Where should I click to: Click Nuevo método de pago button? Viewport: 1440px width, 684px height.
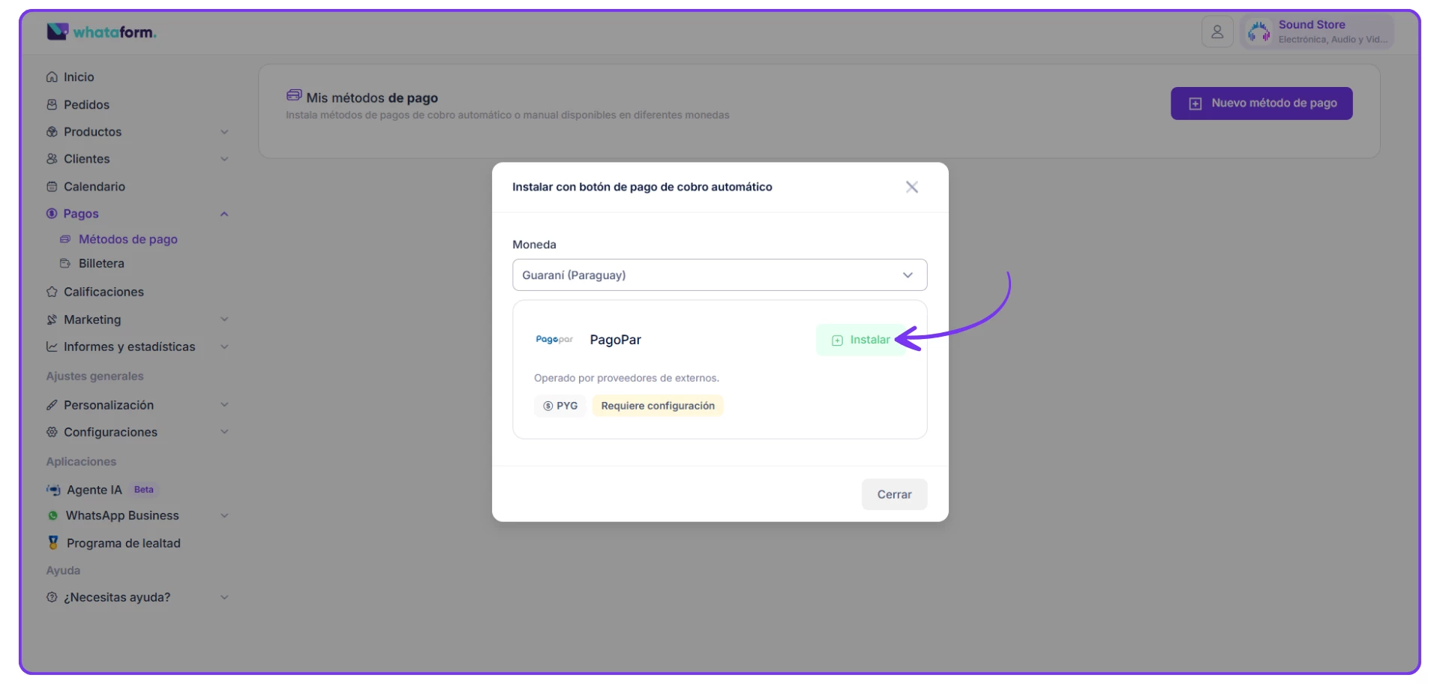click(x=1261, y=103)
